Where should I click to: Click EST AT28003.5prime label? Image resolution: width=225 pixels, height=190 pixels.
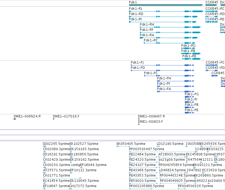tap(172, 154)
